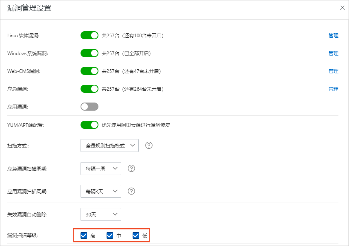
Task: Open 管理 link for Web-CMS漏洞
Action: coord(334,71)
